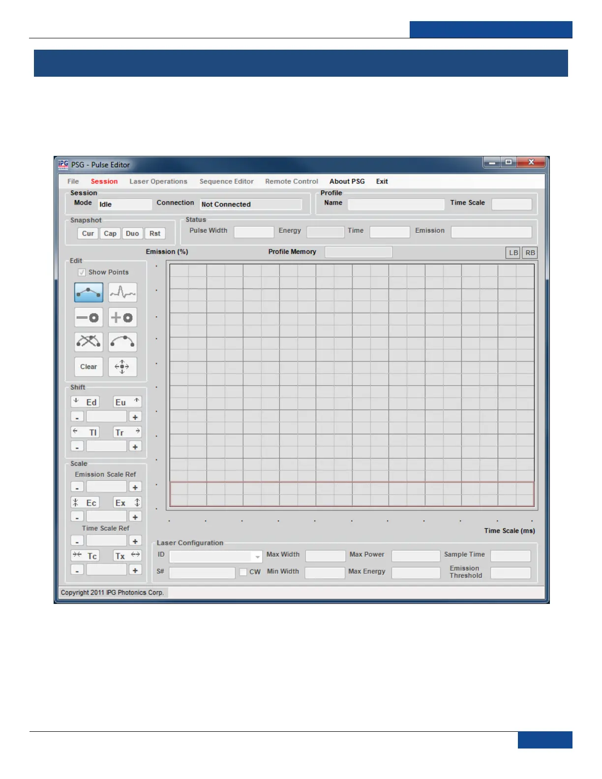Click the plus stepper below the Eu button

135,417
